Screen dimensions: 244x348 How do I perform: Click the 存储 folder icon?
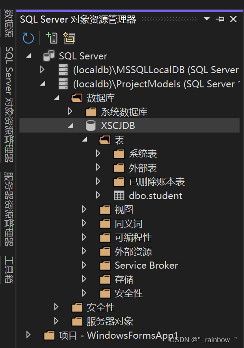click(105, 279)
